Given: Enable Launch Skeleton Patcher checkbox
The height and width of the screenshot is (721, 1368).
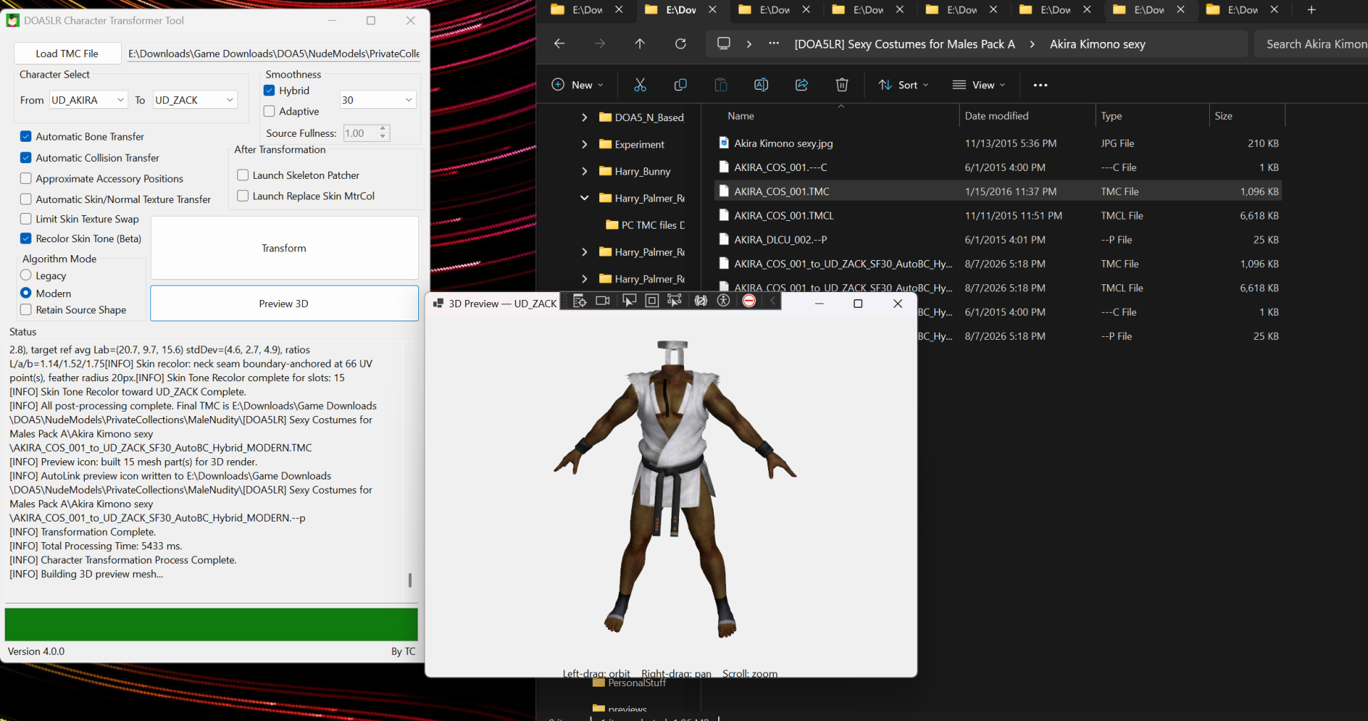Looking at the screenshot, I should 242,175.
